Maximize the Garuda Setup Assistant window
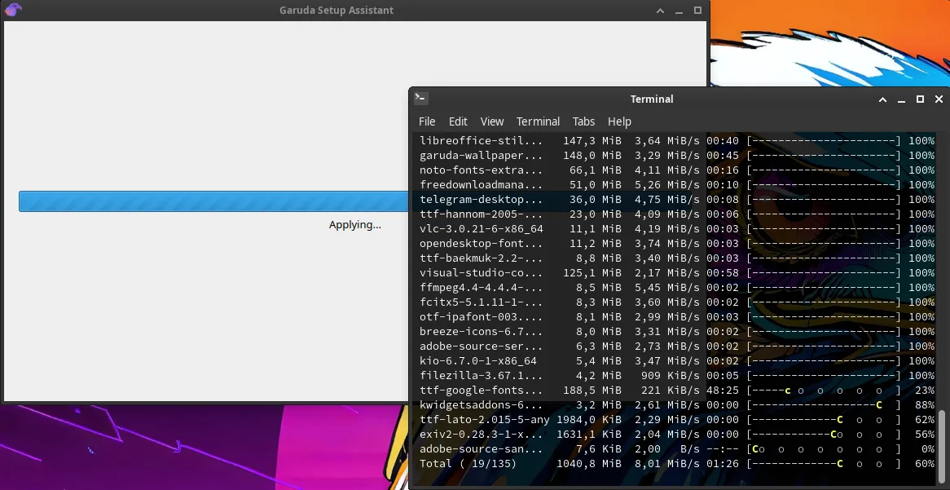 click(x=697, y=11)
